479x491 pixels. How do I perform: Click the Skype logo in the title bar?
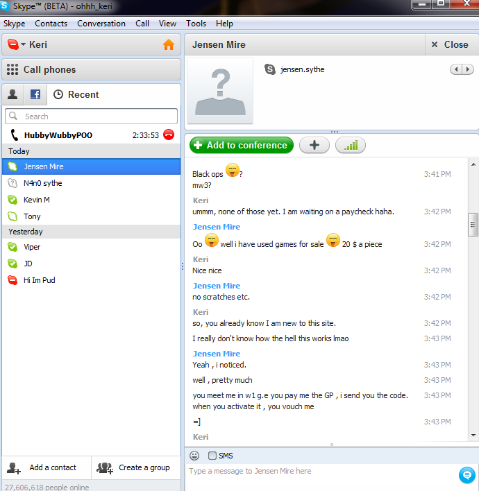pos(4,6)
